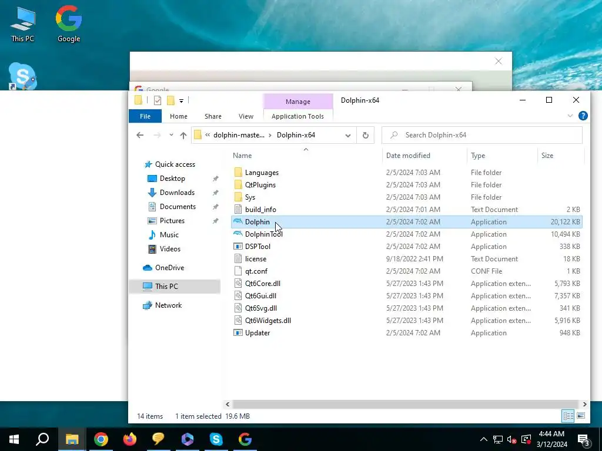The image size is (602, 451).
Task: Open the Windows Start menu
Action: [14, 439]
